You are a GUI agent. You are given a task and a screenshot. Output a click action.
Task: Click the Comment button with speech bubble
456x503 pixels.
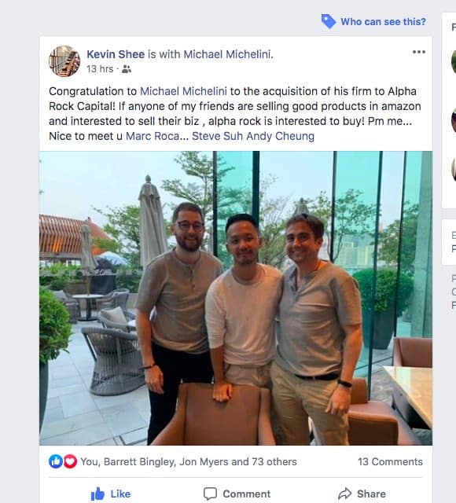(x=237, y=494)
